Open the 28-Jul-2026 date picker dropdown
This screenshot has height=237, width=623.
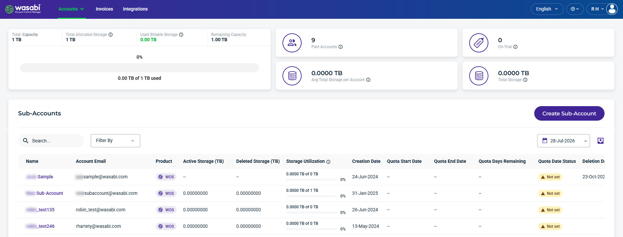click(x=564, y=141)
